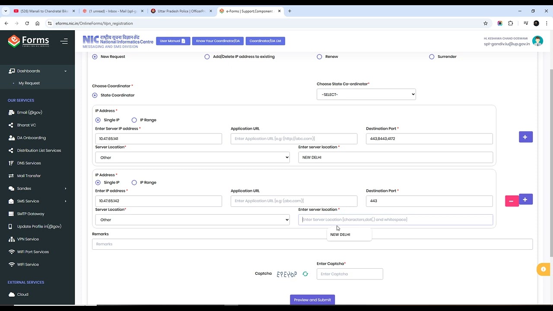Add IP entry with first plus button
The width and height of the screenshot is (553, 311).
tap(525, 137)
